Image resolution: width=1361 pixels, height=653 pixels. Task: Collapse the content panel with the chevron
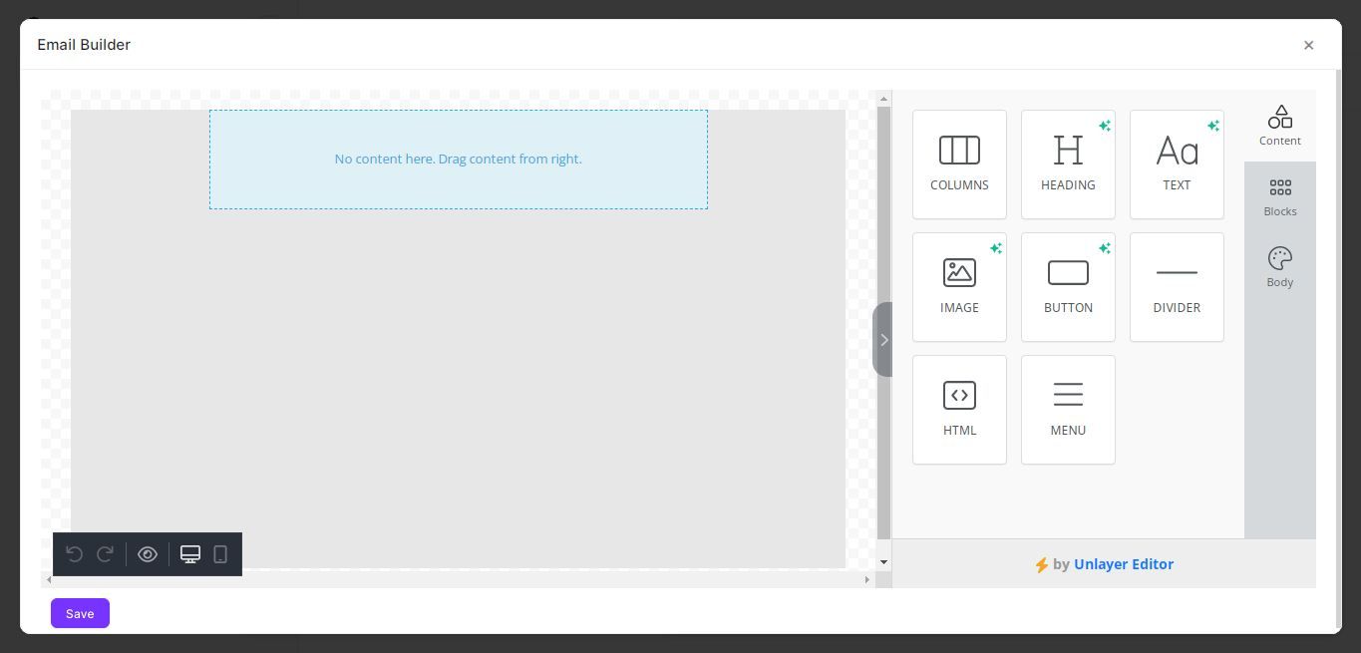click(x=883, y=339)
